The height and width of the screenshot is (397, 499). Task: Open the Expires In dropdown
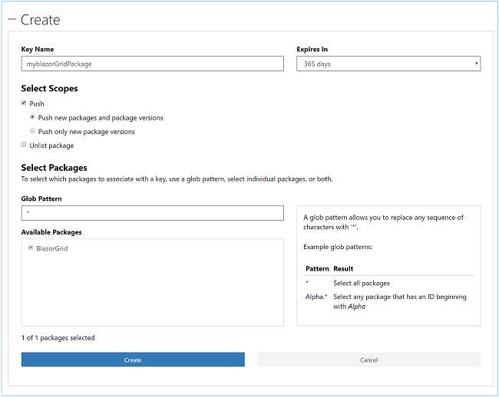tap(388, 64)
